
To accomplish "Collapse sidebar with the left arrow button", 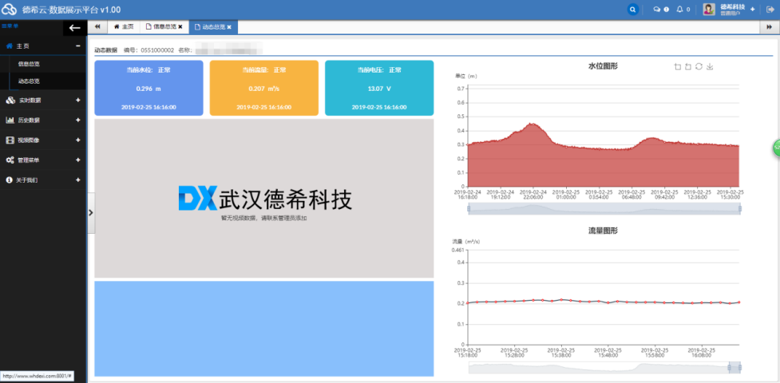I will [x=75, y=28].
